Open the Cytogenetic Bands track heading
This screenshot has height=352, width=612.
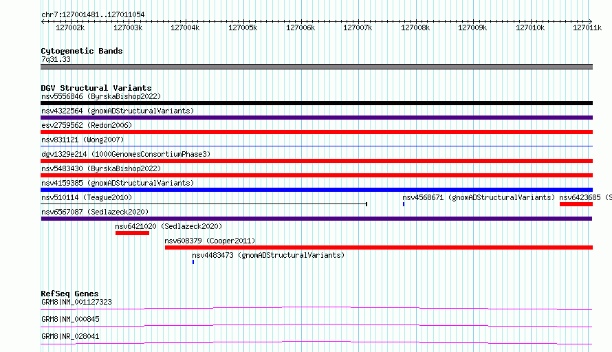coord(82,51)
